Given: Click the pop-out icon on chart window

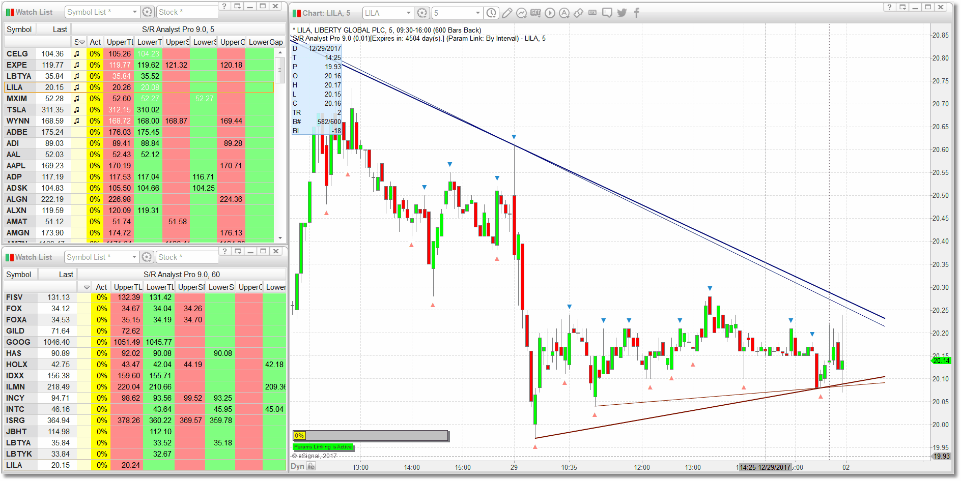Looking at the screenshot, I should [902, 7].
